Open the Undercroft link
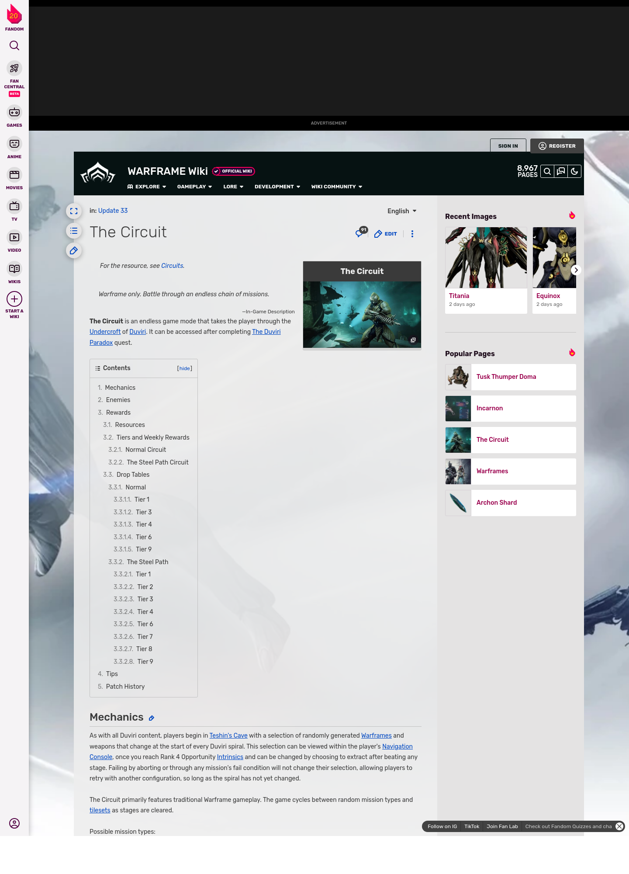This screenshot has width=629, height=874. pos(105,332)
